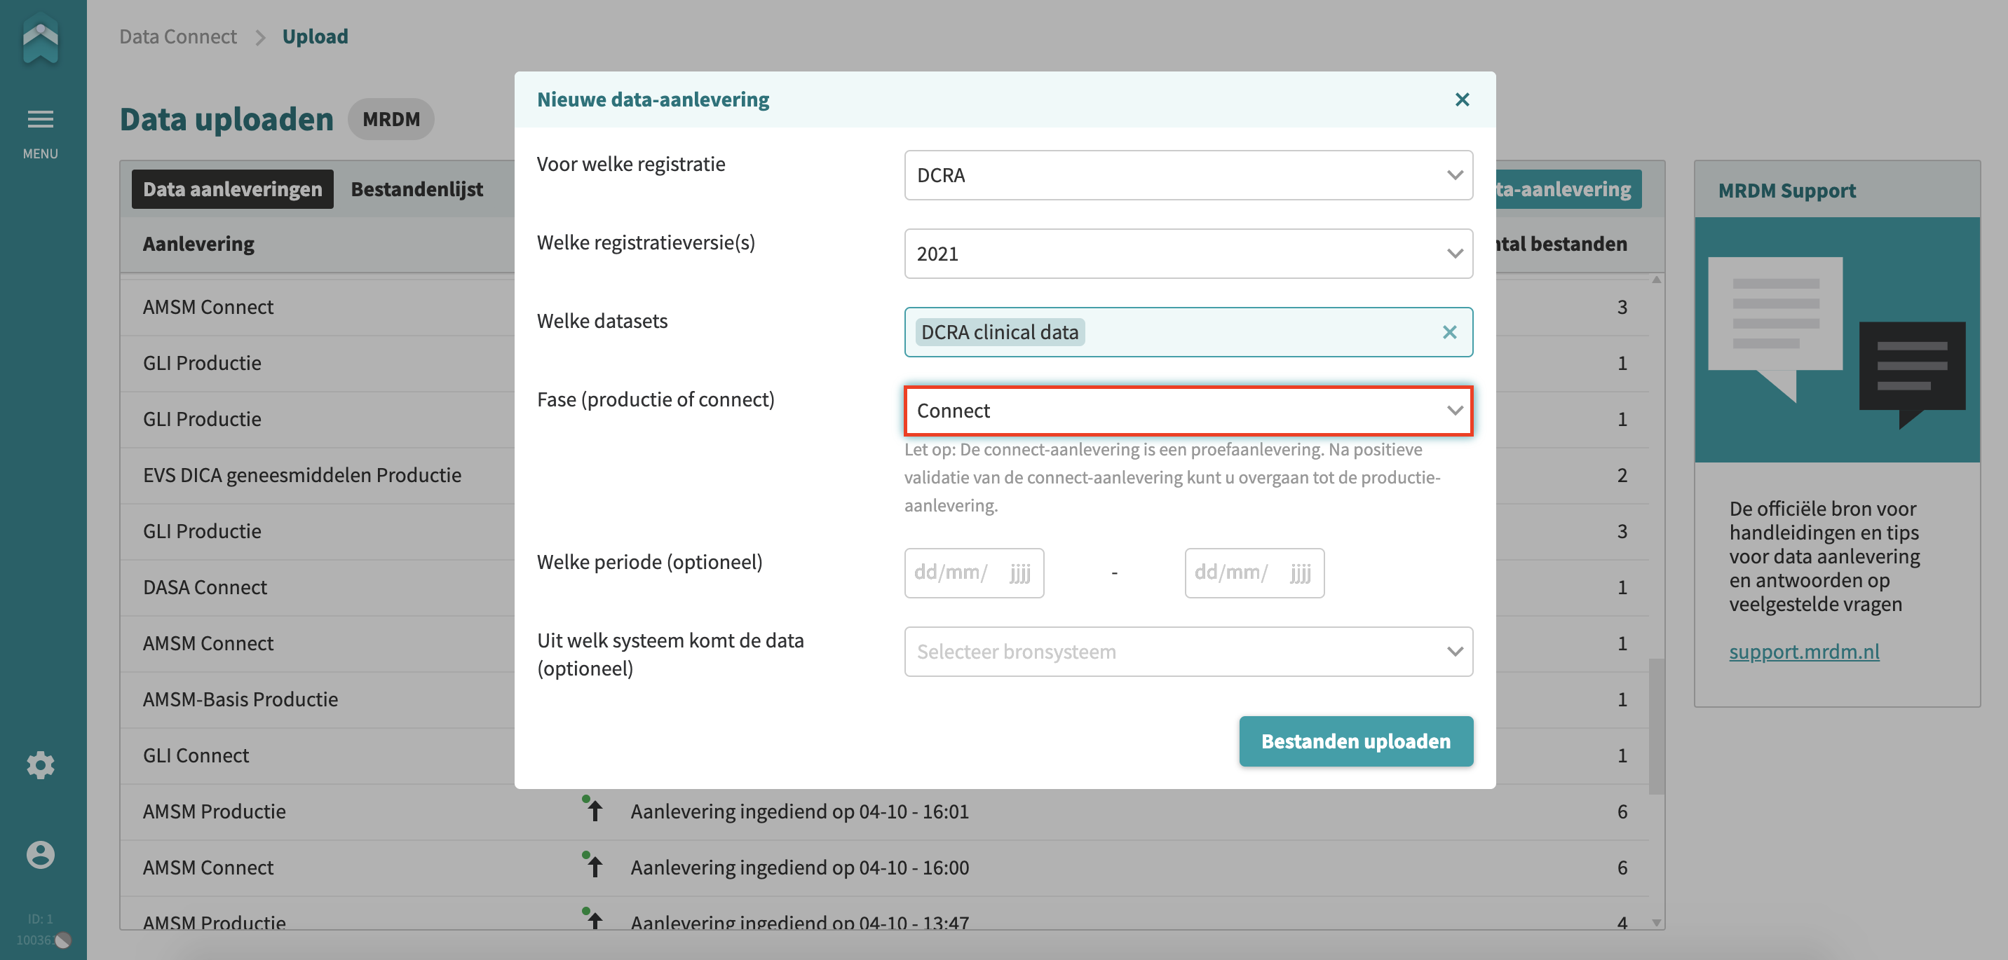Click upload arrow icon for AMSM Productie 16:01
Image resolution: width=2008 pixels, height=960 pixels.
[x=593, y=809]
